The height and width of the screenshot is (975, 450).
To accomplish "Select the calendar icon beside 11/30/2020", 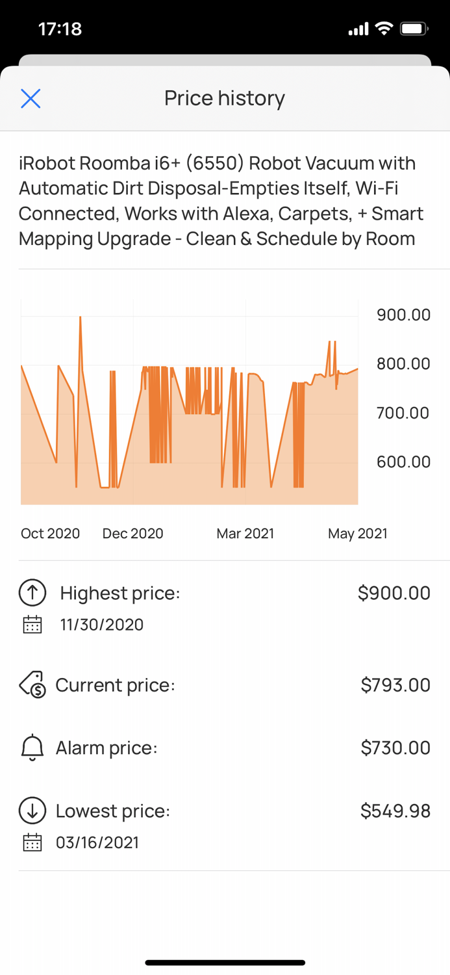I will 31,624.
